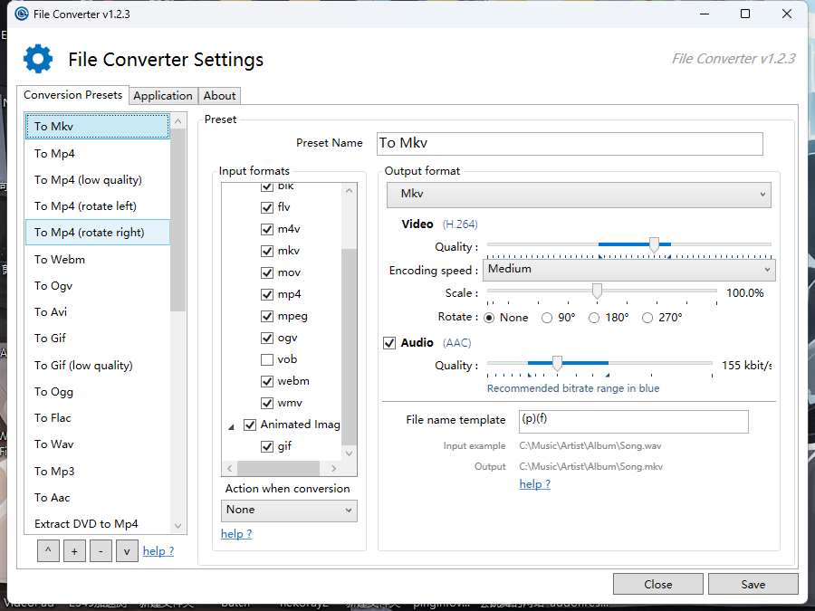This screenshot has height=611, width=815.
Task: Click the Save button
Action: [x=753, y=584]
